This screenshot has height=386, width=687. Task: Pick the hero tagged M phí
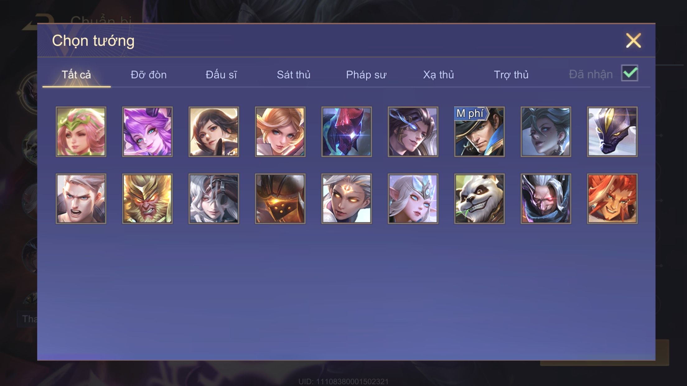point(479,132)
